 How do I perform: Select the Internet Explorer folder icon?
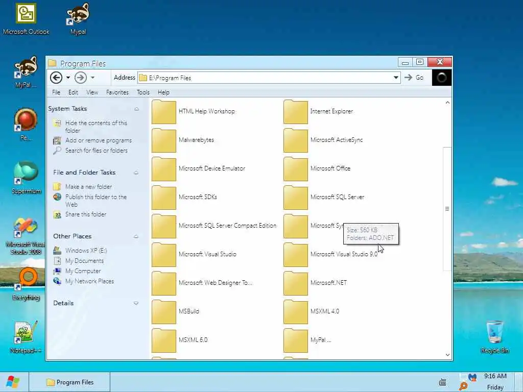coord(296,112)
